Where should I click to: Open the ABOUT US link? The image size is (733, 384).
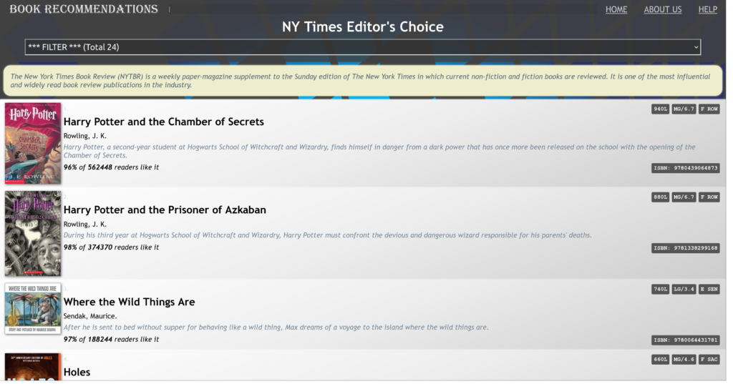662,9
